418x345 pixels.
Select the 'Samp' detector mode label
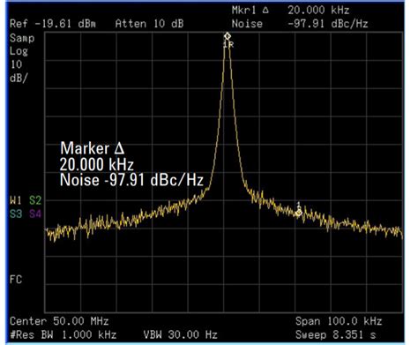click(22, 38)
